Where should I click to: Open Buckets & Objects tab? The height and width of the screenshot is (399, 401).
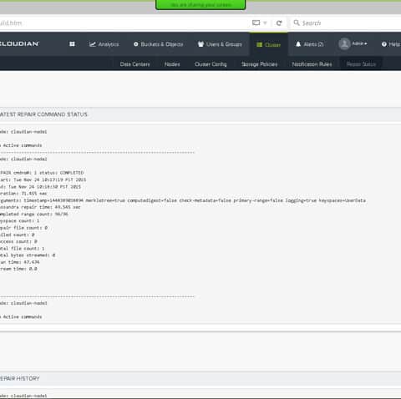[x=158, y=44]
